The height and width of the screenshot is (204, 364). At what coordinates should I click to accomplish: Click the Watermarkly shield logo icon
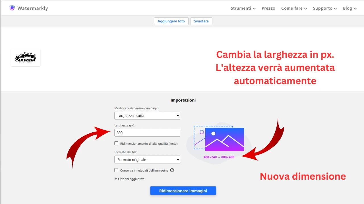point(12,8)
